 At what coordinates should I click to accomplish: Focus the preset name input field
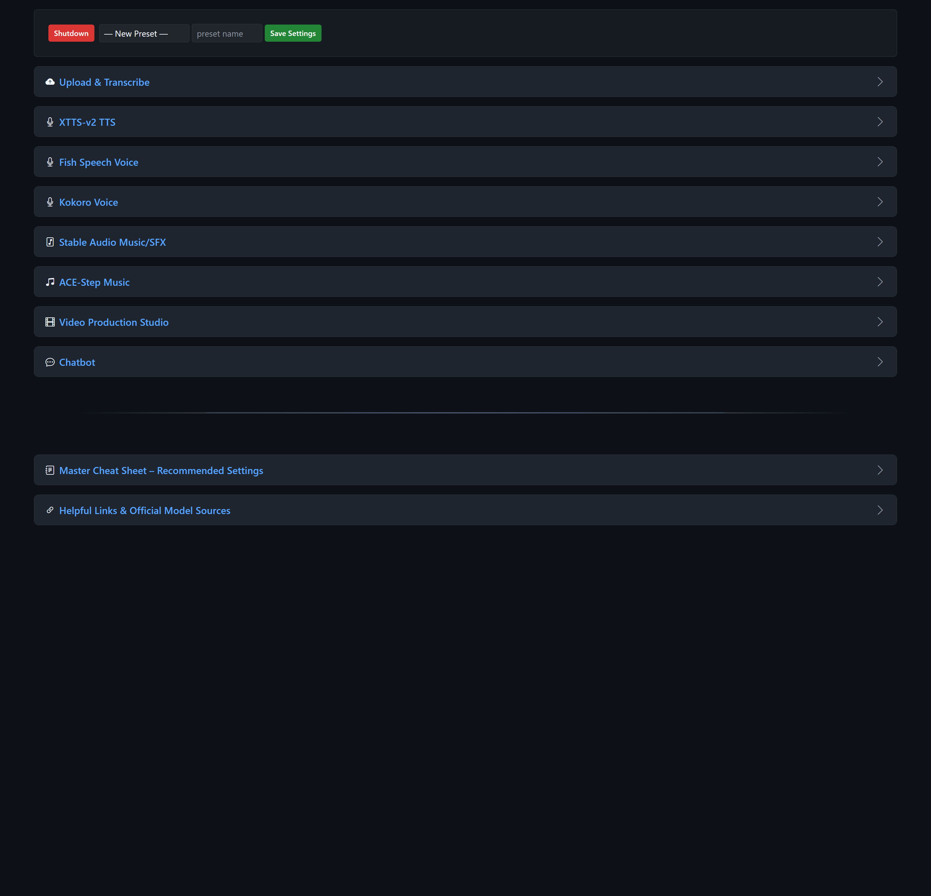click(226, 33)
